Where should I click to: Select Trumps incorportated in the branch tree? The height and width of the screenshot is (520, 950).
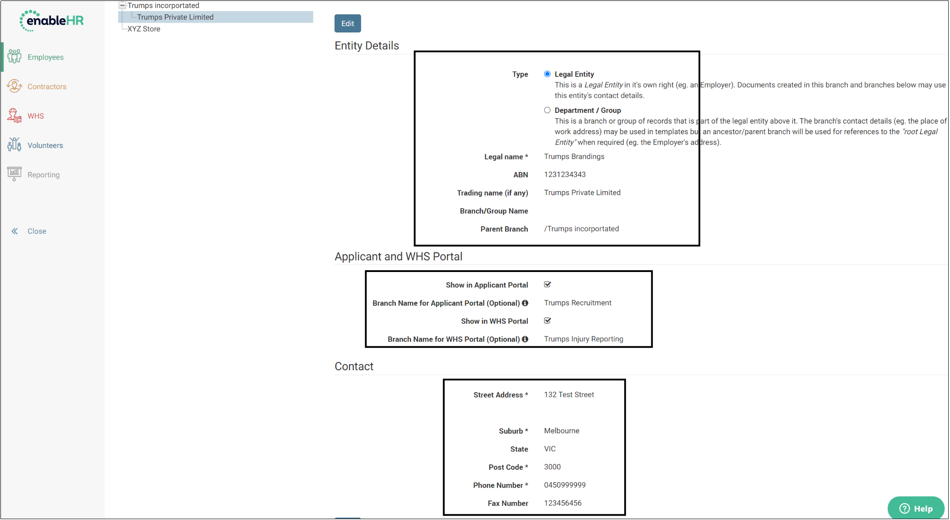point(163,6)
